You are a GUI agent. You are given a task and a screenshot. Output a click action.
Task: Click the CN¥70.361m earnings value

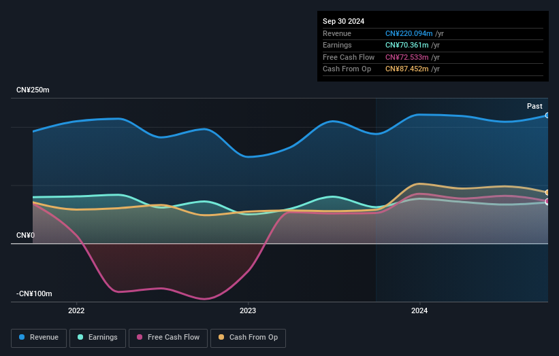point(406,45)
